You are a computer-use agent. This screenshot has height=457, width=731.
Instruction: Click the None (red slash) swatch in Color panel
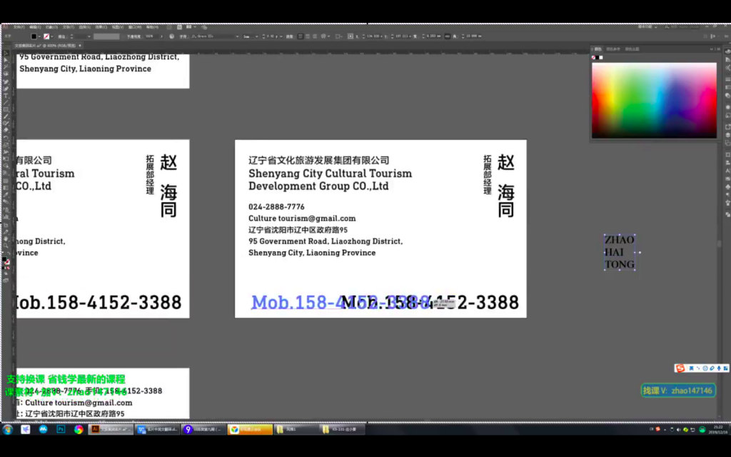click(x=593, y=57)
